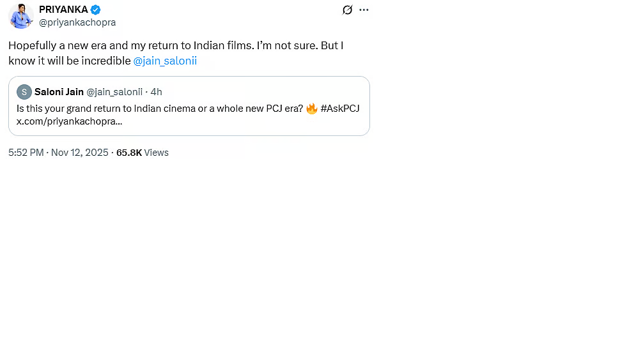Follow the x.com/priyankachopra… link
620x348 pixels.
[x=70, y=121]
